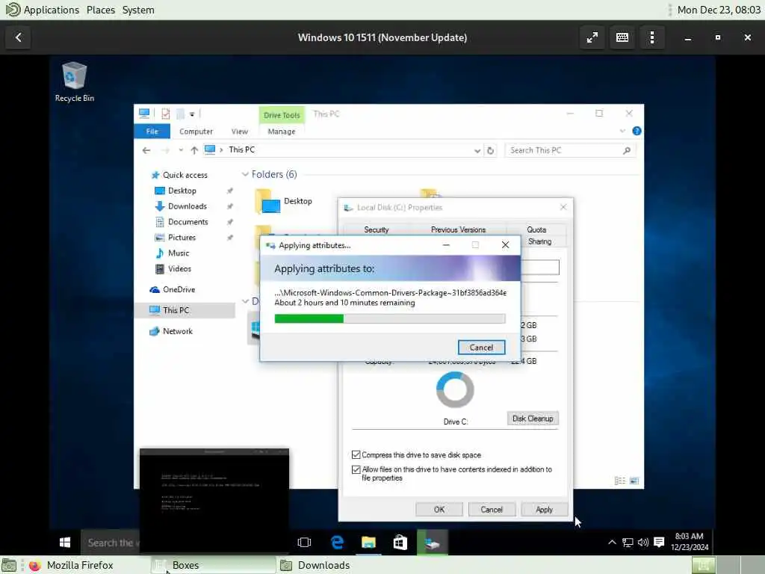Launch Microsoft Edge from taskbar

337,543
